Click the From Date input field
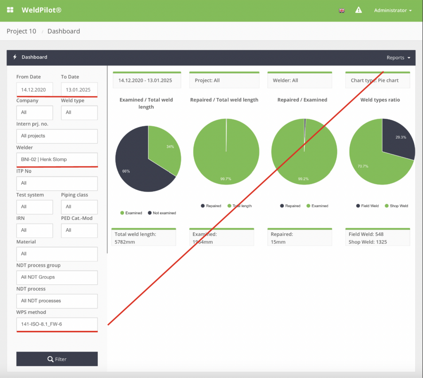Viewport: 423px width, 378px height. 35,90
